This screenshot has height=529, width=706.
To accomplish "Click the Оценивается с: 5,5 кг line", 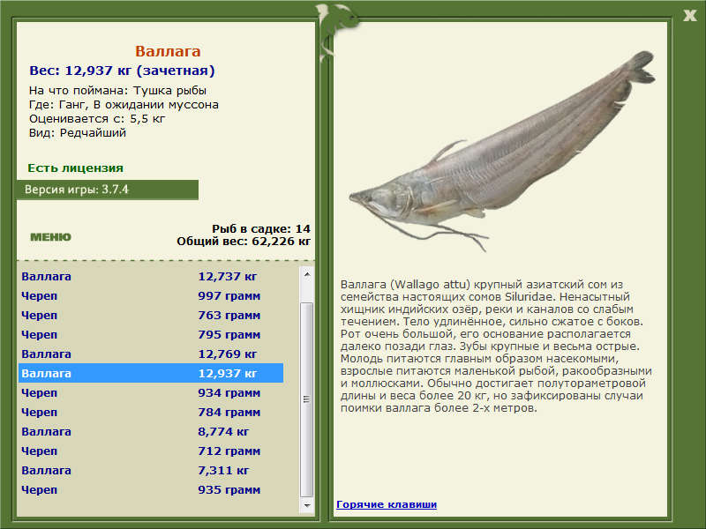I will coord(97,119).
